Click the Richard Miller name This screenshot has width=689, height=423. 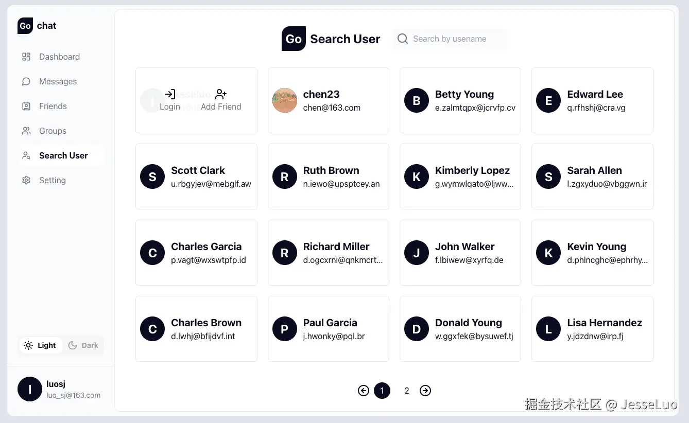(336, 246)
